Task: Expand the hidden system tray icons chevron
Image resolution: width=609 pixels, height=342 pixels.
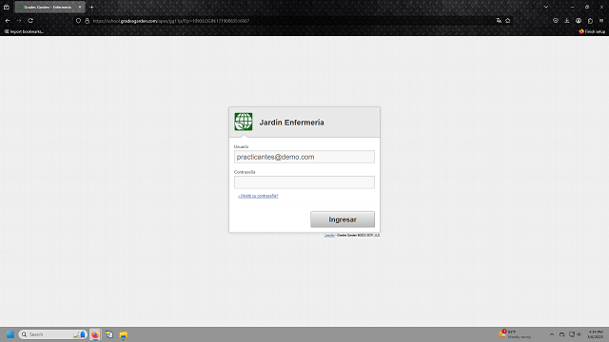Action: (552, 334)
